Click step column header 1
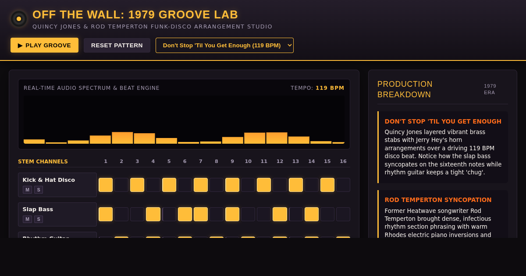The image size is (526, 276). tap(106, 161)
